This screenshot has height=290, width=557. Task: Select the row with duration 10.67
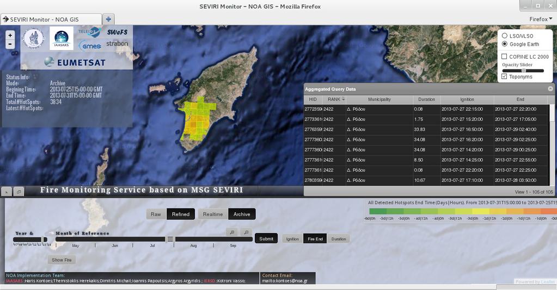427,180
